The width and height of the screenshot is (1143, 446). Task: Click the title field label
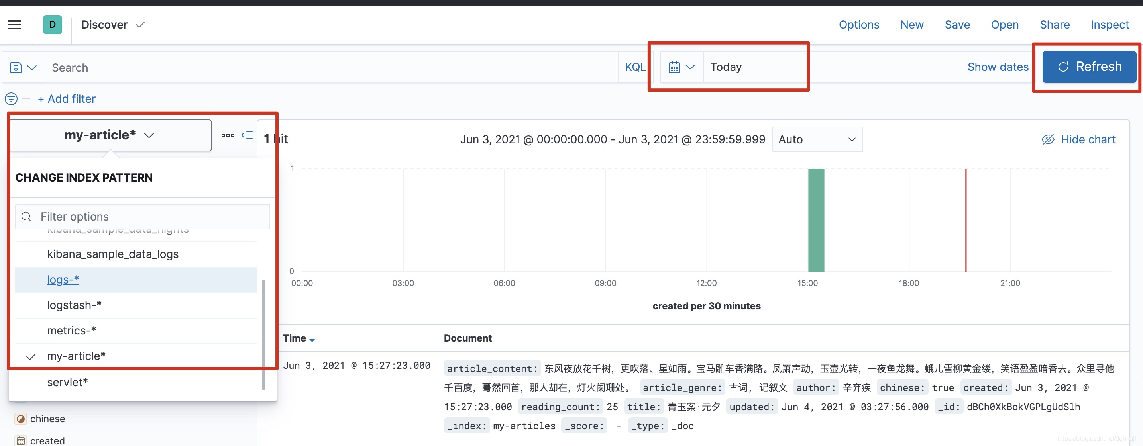[643, 407]
